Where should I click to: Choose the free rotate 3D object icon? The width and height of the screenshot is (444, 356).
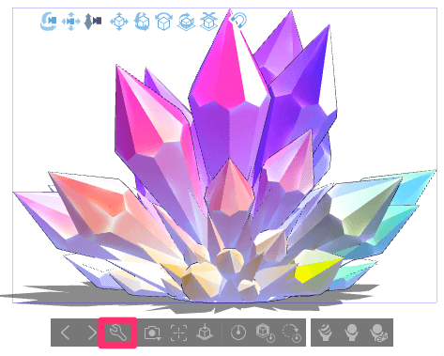coord(142,22)
